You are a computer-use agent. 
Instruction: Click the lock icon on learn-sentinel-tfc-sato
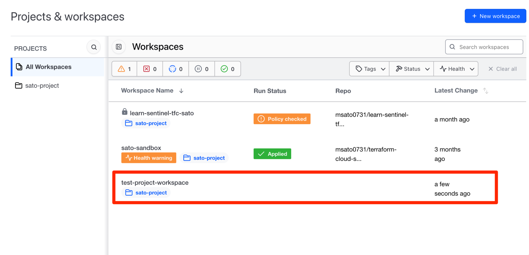pos(125,111)
